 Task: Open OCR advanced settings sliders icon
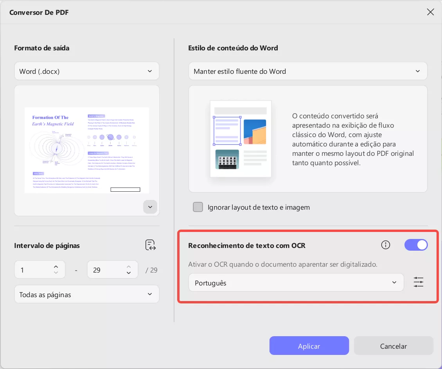pyautogui.click(x=418, y=282)
